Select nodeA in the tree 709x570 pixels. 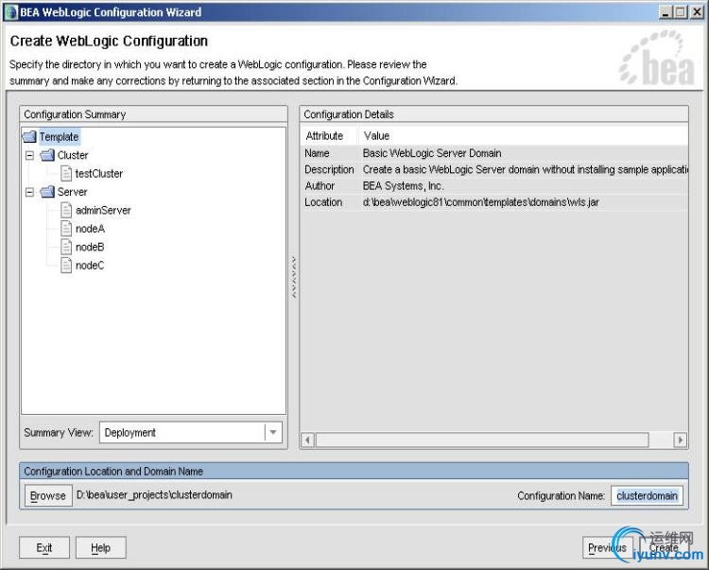pyautogui.click(x=90, y=229)
